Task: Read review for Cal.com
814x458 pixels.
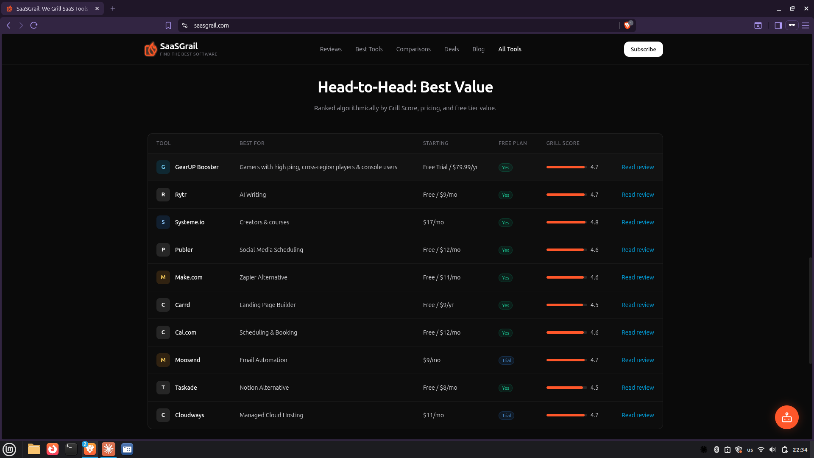Action: 638,332
